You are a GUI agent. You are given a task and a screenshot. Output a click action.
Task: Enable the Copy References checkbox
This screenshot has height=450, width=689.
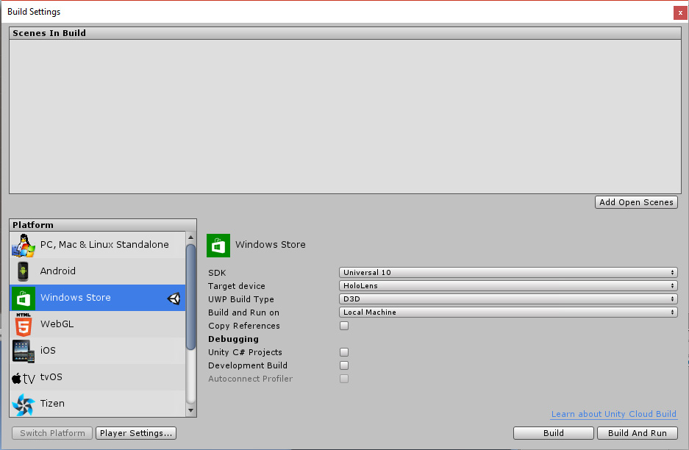tap(344, 326)
